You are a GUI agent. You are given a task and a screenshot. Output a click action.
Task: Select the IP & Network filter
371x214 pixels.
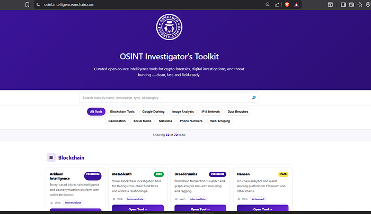(x=210, y=111)
